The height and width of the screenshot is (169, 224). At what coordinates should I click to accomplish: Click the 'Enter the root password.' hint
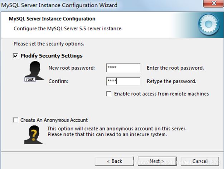175,68
